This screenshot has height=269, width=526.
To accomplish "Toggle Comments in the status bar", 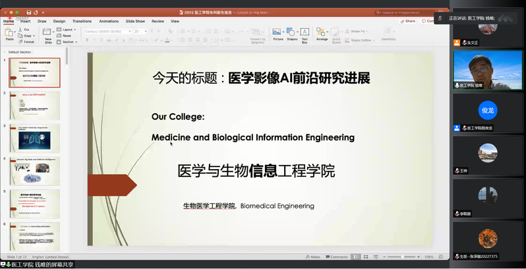I will click(336, 257).
